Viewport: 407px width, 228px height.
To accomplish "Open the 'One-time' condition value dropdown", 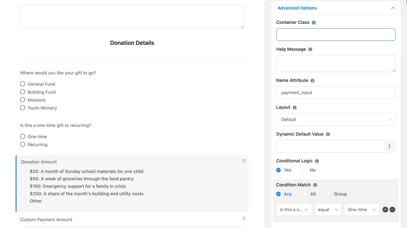I will (362, 210).
